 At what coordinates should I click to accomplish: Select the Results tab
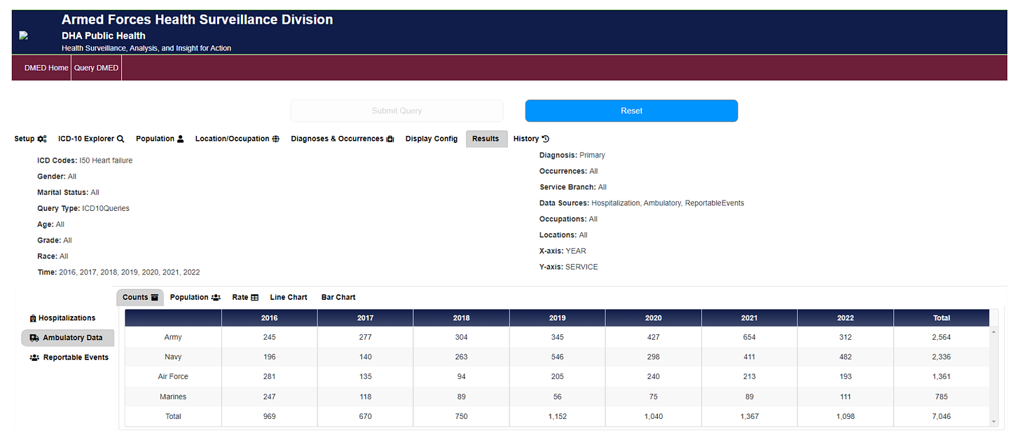click(x=485, y=139)
